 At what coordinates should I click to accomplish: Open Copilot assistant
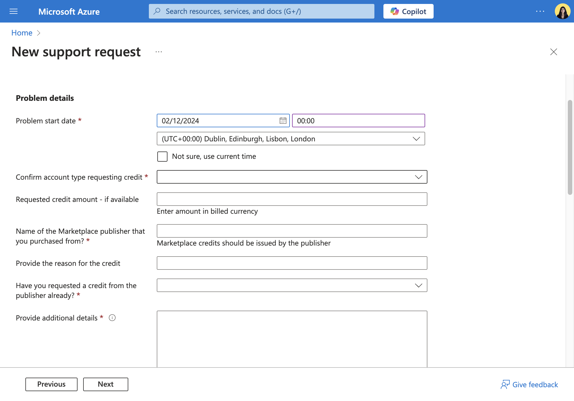tap(408, 11)
